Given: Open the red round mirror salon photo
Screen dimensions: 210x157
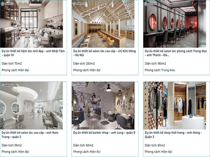Looking at the screenshot, I should (175, 24).
